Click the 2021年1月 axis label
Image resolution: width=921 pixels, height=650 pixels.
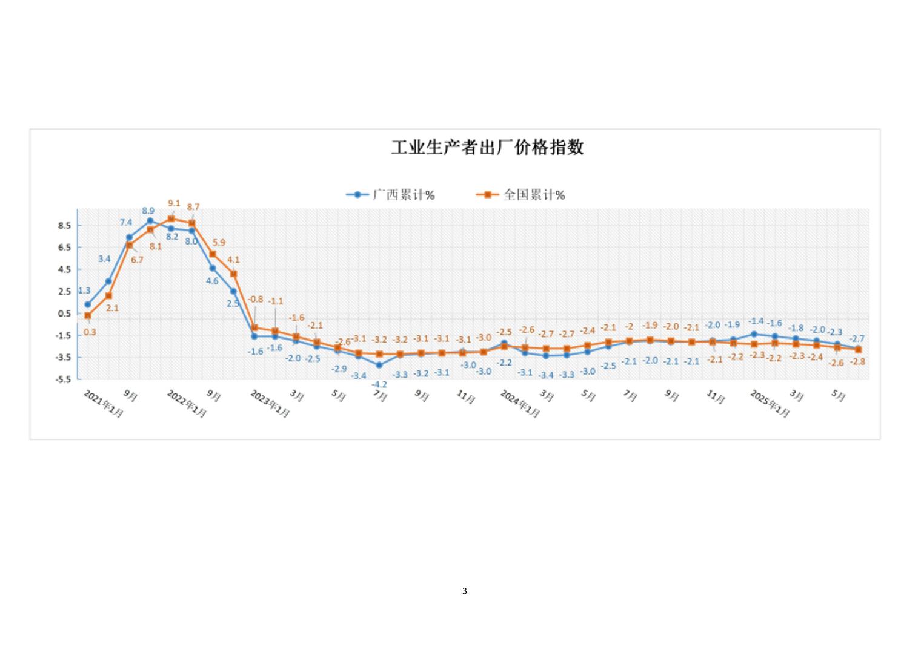(x=104, y=403)
